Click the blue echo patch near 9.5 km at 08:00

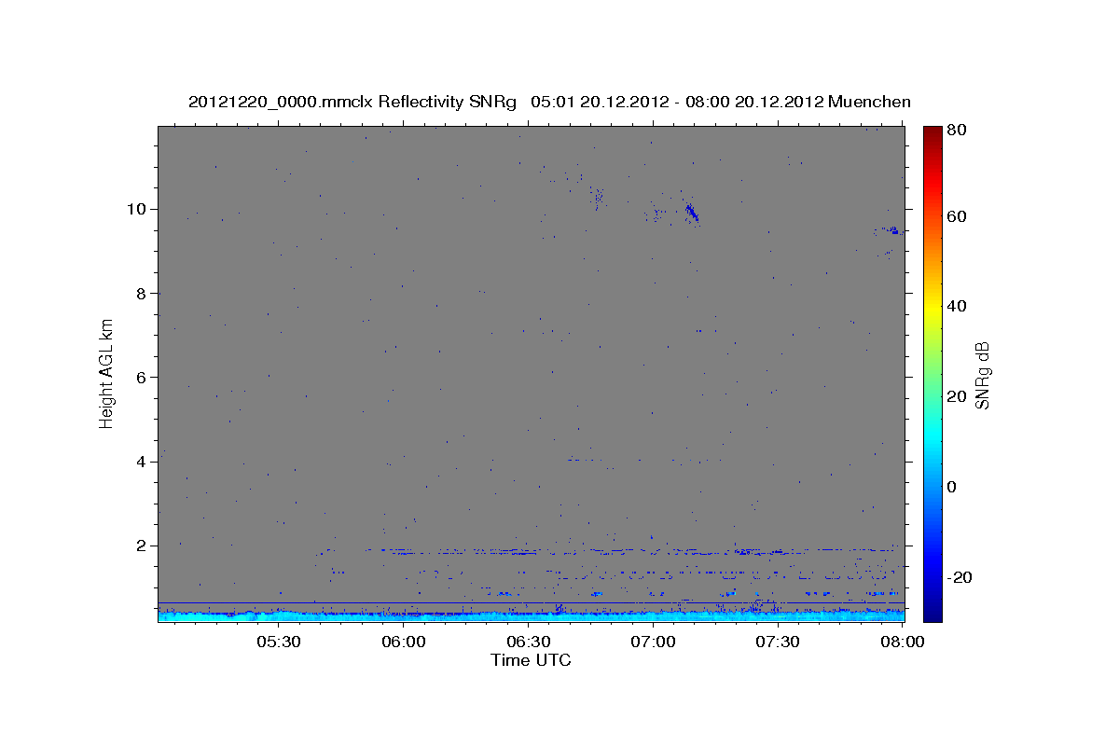coord(891,229)
